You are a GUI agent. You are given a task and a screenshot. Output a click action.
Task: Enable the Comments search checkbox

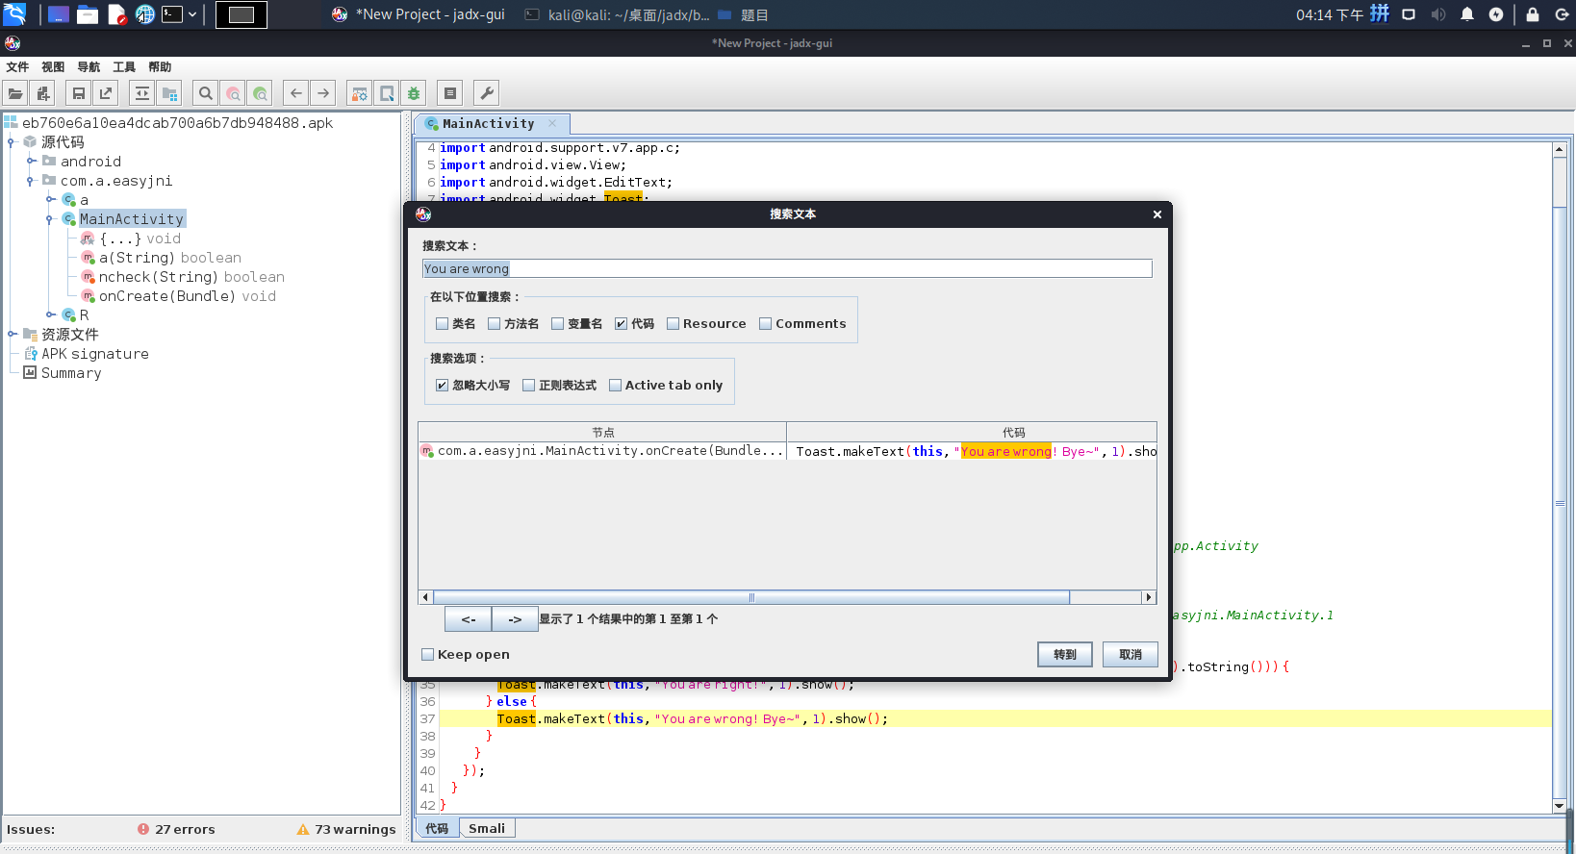(x=766, y=324)
